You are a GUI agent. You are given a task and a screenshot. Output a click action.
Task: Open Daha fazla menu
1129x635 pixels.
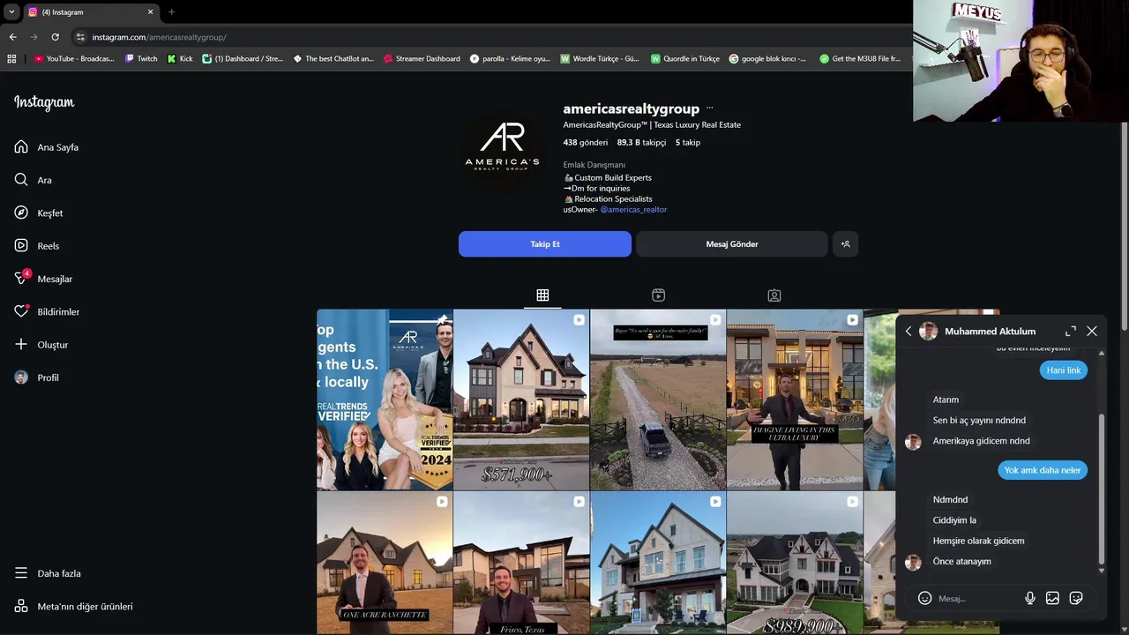coord(48,573)
